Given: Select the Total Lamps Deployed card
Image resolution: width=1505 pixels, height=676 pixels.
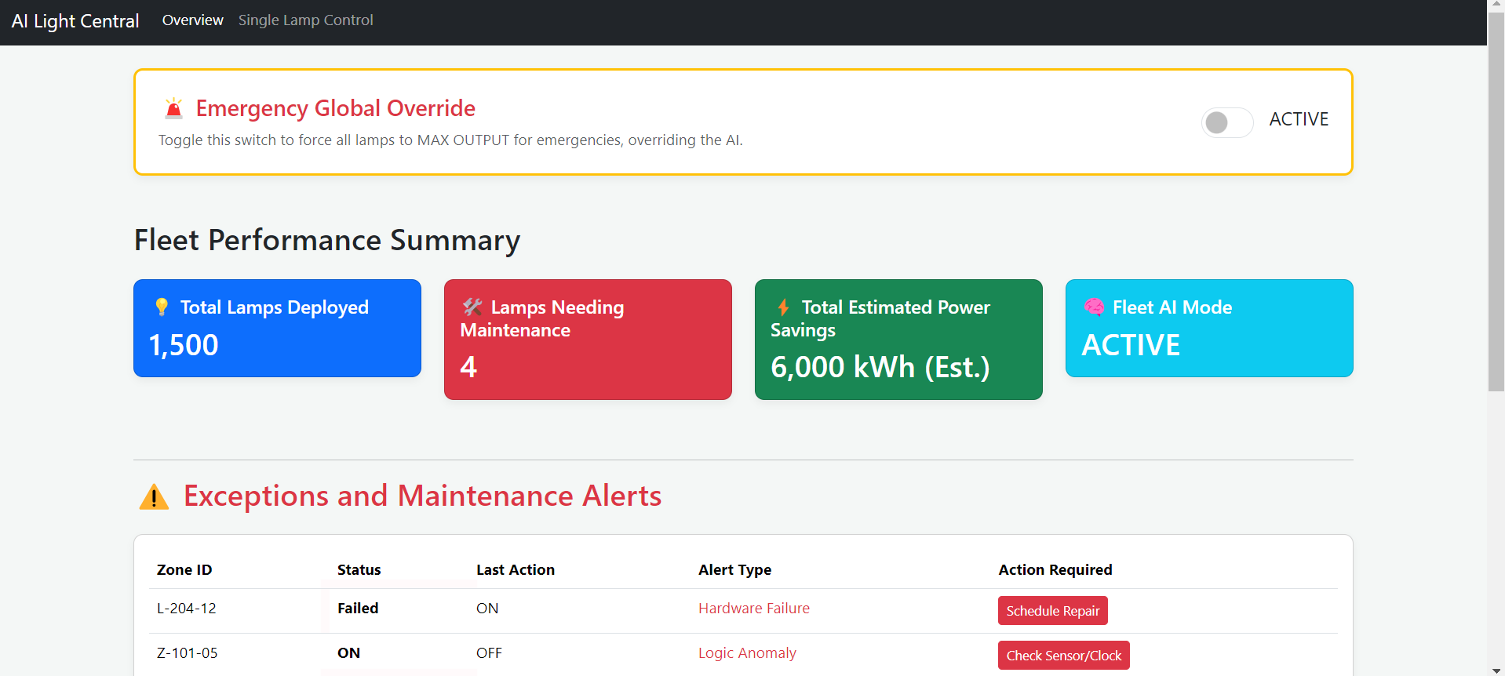Looking at the screenshot, I should (x=277, y=329).
